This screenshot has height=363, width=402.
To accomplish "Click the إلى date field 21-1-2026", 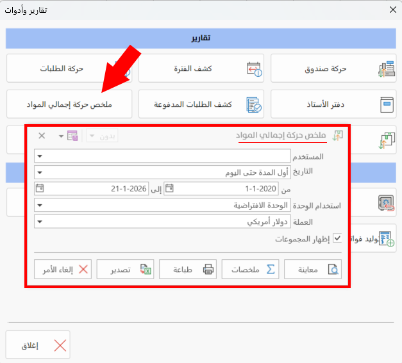I will point(92,189).
